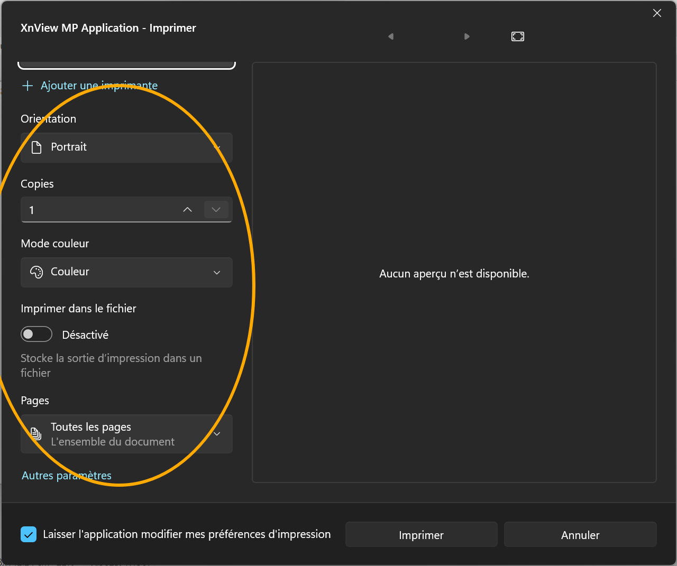Viewport: 677px width, 566px height.
Task: Decrease copies with the down arrow
Action: (x=216, y=210)
